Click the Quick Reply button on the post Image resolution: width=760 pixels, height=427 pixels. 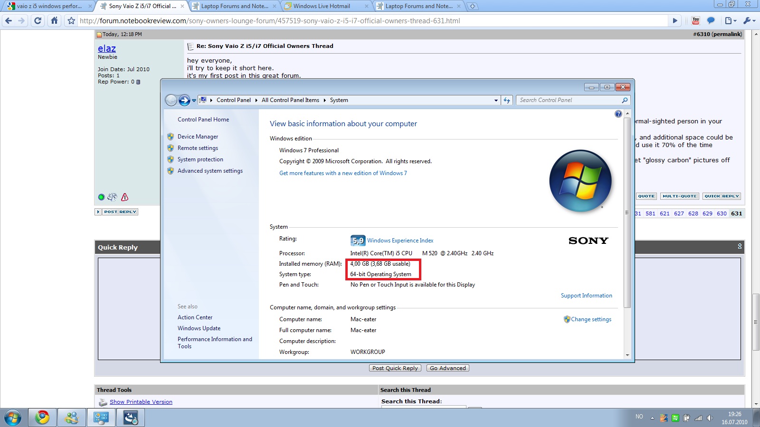coord(722,196)
